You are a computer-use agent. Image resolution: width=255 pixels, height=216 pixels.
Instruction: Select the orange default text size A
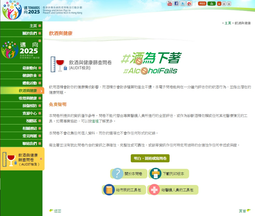tap(219, 4)
